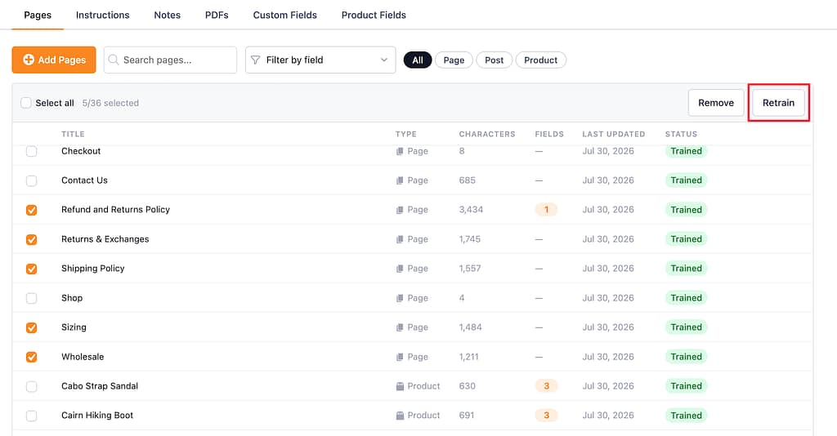
Task: Click page type icon in Wholesale row
Action: [x=399, y=357]
